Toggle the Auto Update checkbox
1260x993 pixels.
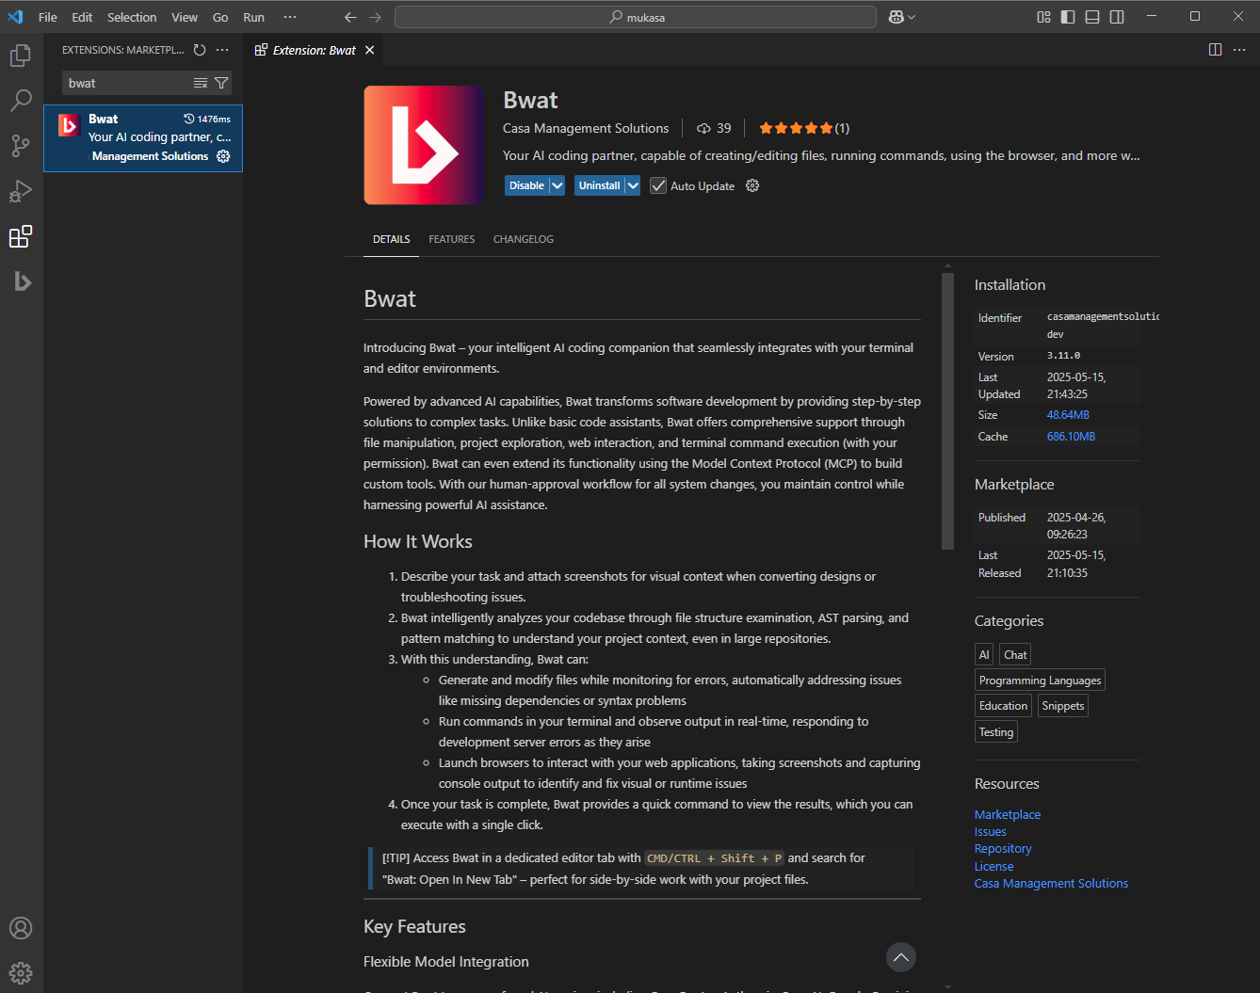pos(658,185)
